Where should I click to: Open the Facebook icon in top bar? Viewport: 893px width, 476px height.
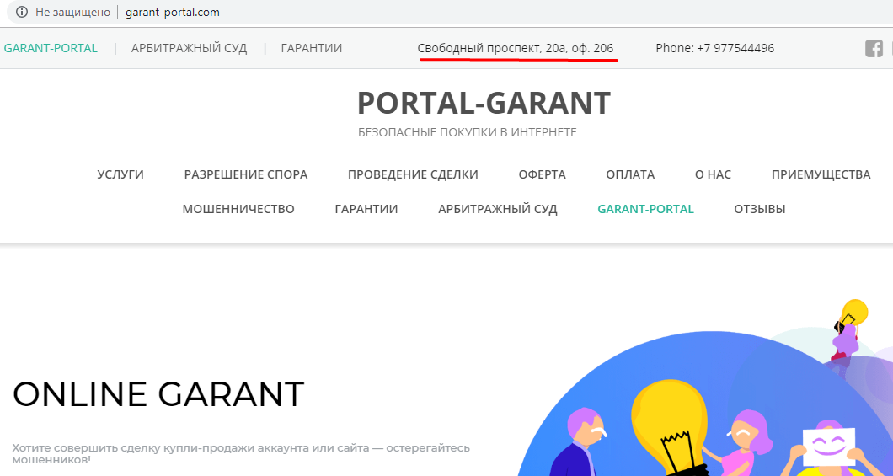click(874, 48)
